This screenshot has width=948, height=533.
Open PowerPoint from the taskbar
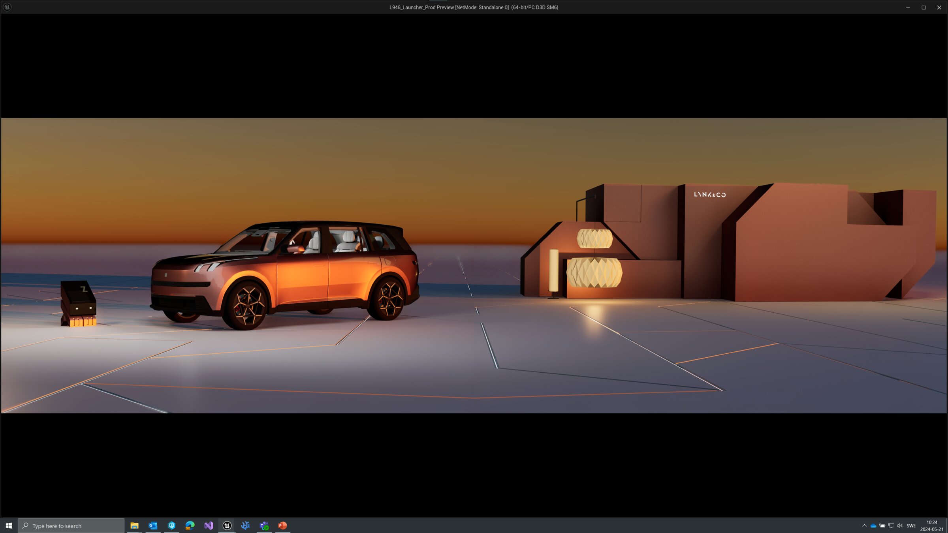[282, 525]
